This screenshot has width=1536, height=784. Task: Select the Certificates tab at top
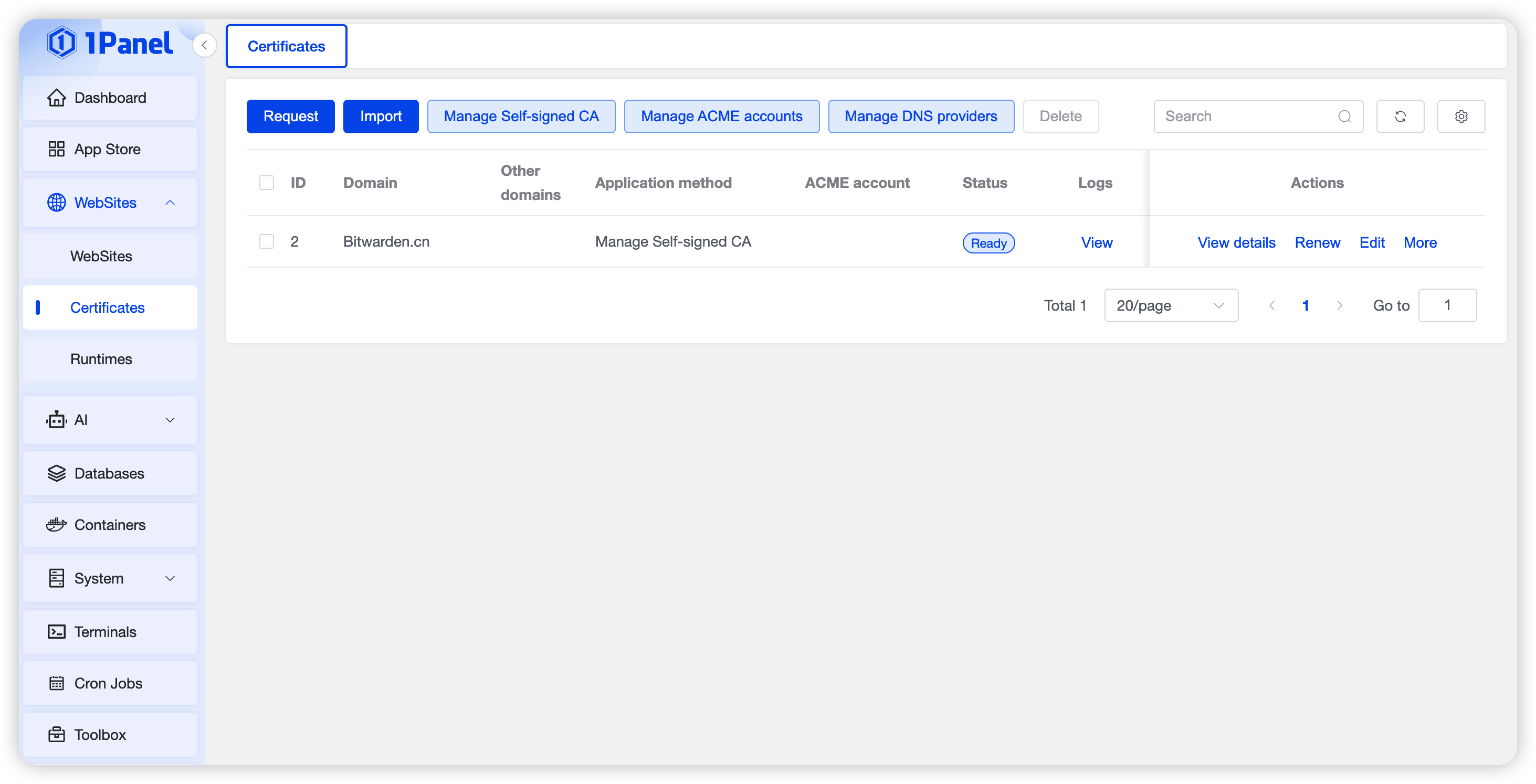pyautogui.click(x=286, y=47)
